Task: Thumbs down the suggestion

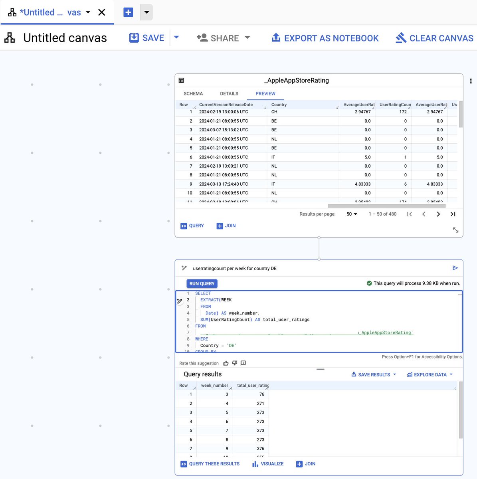Action: (x=235, y=363)
